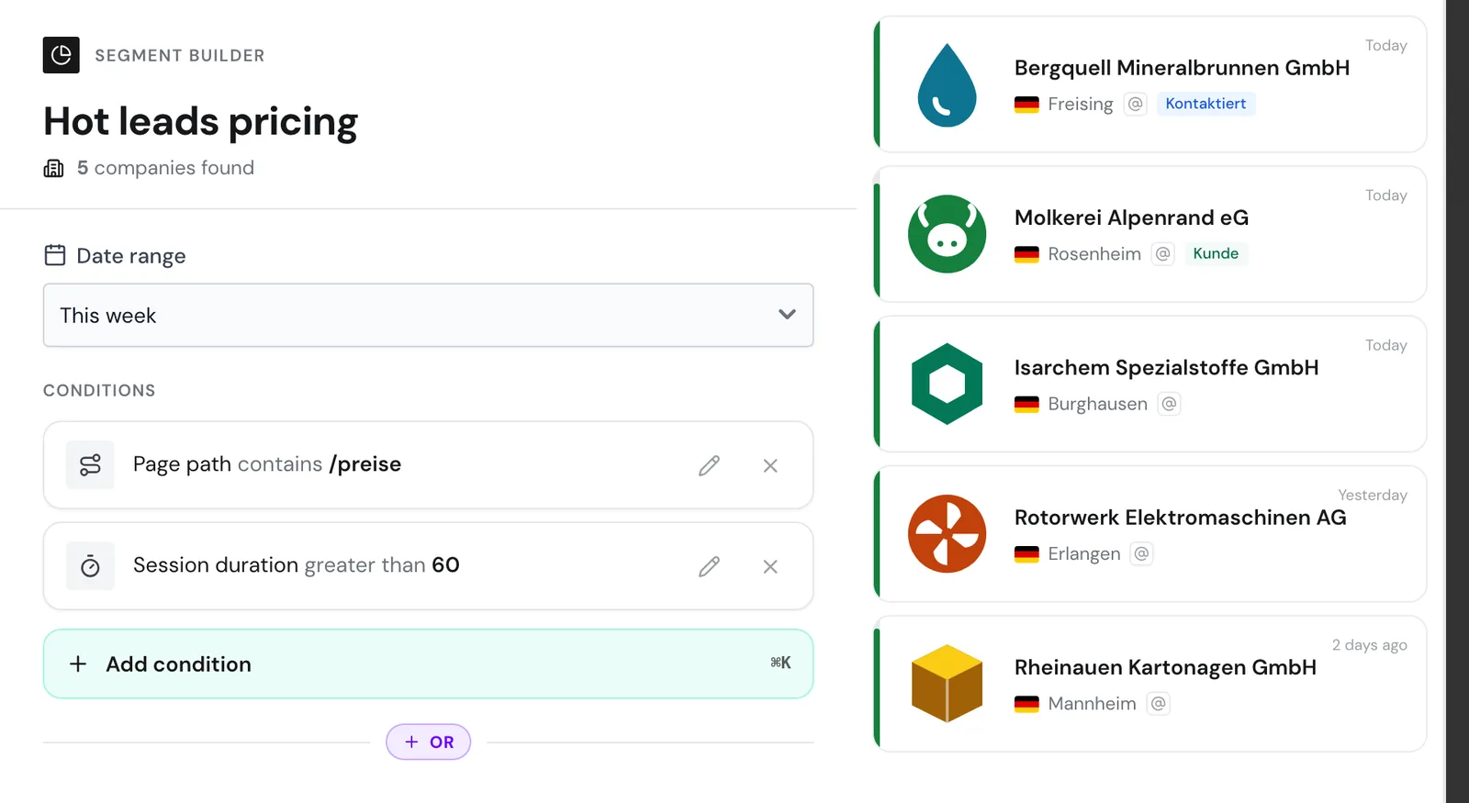Open Rotorwerk Elektromaschinen fan logo
Image resolution: width=1469 pixels, height=803 pixels.
(x=947, y=533)
